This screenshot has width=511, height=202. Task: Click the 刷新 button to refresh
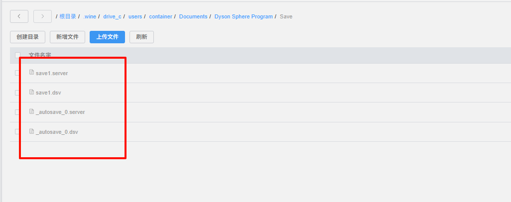click(142, 37)
